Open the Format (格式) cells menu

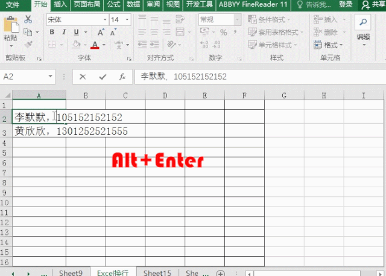click(328, 45)
